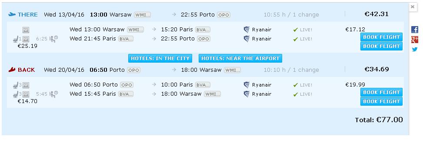Expand the OPO airport tag in the BACK header

(x=133, y=70)
